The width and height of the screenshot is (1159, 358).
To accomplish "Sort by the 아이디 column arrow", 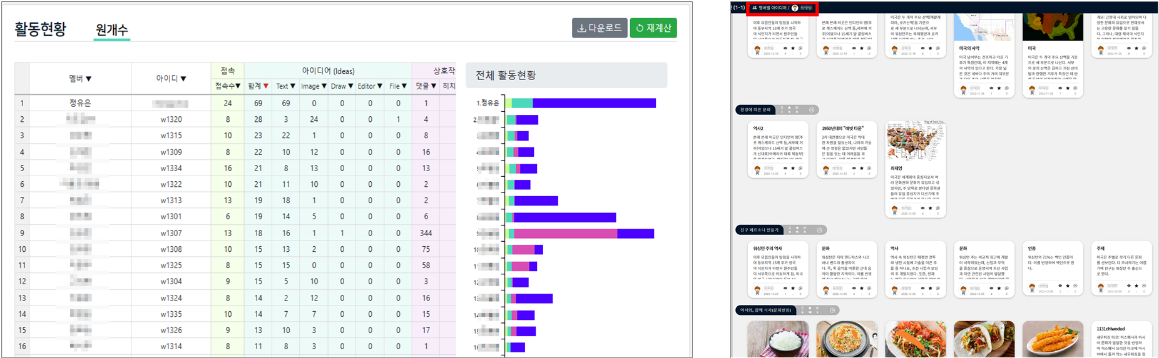I will point(183,79).
